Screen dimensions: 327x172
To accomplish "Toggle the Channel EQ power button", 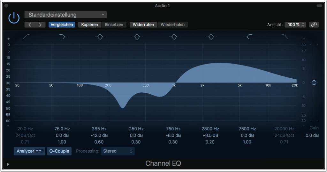I will coord(14,18).
